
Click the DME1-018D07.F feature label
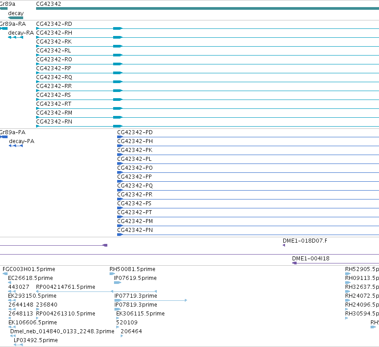pyautogui.click(x=305, y=241)
